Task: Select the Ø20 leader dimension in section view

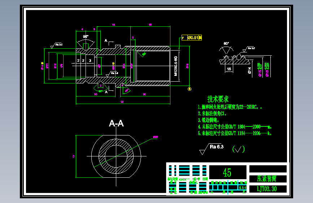Action: click(x=156, y=137)
